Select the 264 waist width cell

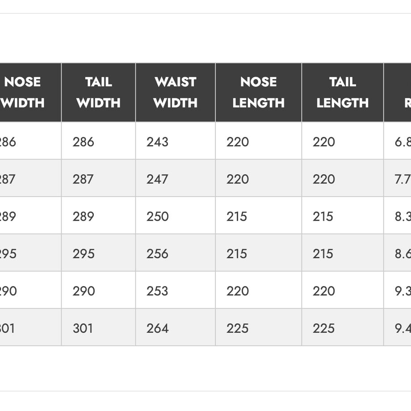click(176, 327)
